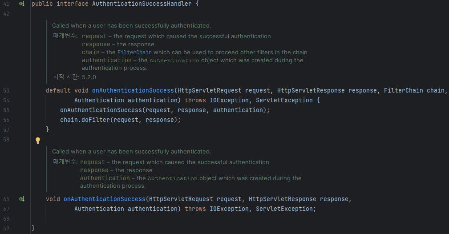Click the 'public' keyword on line 41

[x=42, y=4]
